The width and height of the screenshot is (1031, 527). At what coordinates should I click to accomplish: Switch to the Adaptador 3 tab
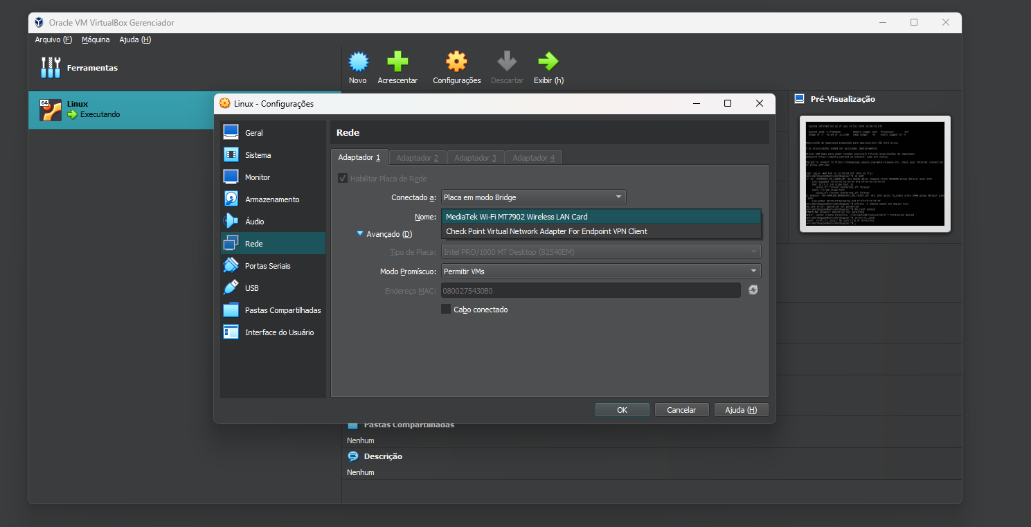475,158
